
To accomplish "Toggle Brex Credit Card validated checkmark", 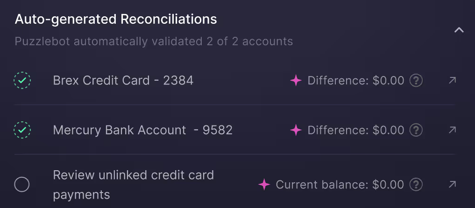I will [22, 81].
